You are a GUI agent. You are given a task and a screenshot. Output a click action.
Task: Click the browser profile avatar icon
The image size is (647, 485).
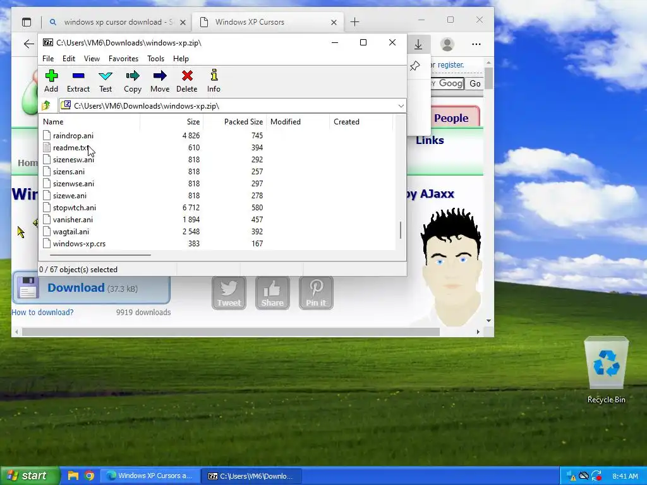[x=447, y=44]
